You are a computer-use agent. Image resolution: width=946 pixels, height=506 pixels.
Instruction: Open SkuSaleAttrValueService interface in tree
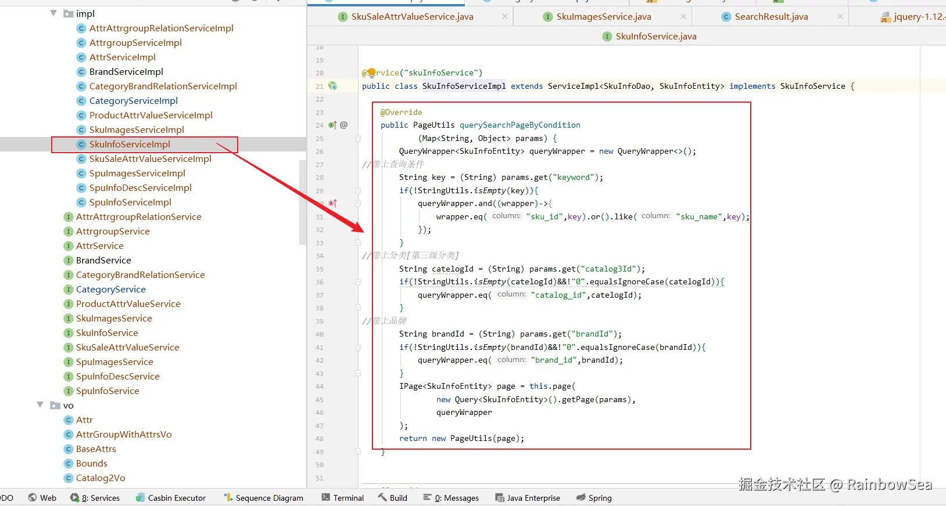[127, 347]
